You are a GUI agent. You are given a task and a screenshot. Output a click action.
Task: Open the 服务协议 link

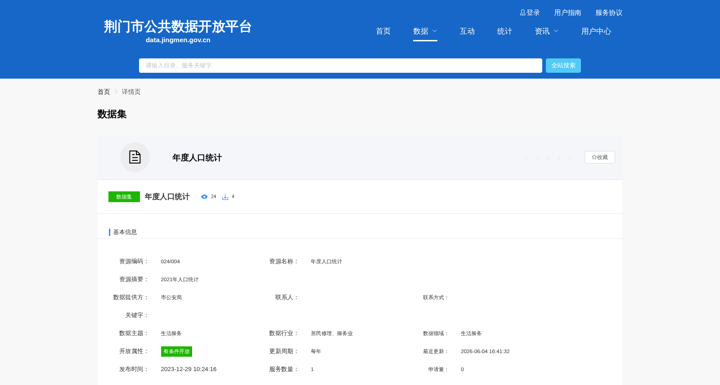tap(609, 13)
